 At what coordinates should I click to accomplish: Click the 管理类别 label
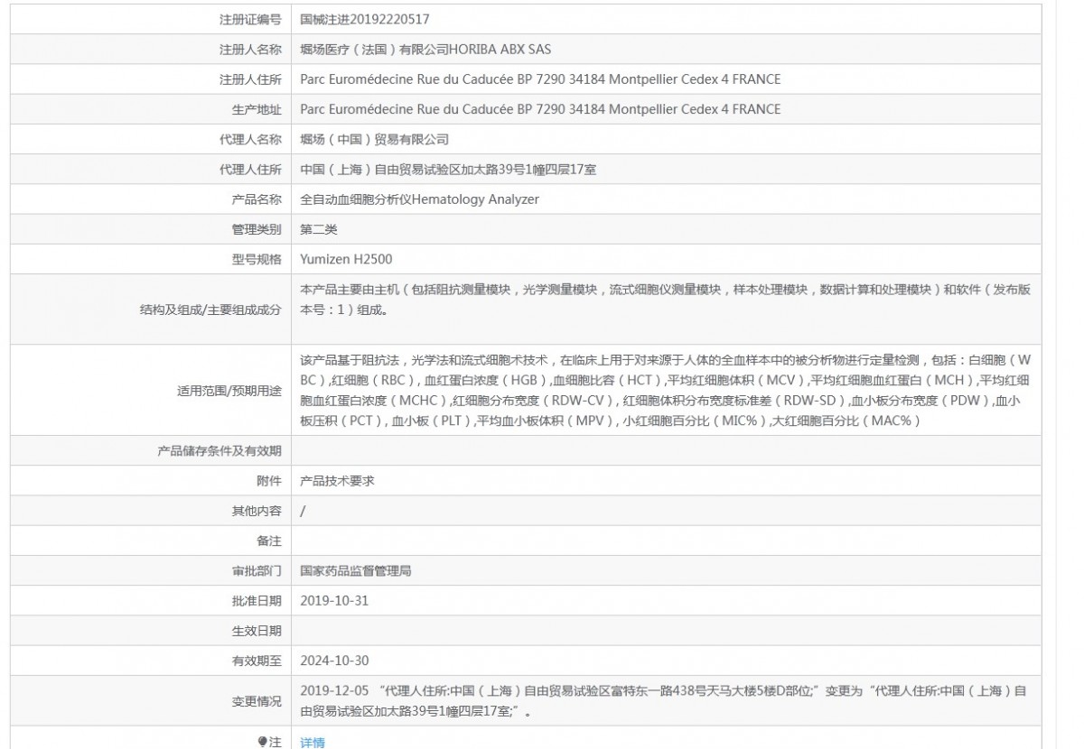point(257,230)
